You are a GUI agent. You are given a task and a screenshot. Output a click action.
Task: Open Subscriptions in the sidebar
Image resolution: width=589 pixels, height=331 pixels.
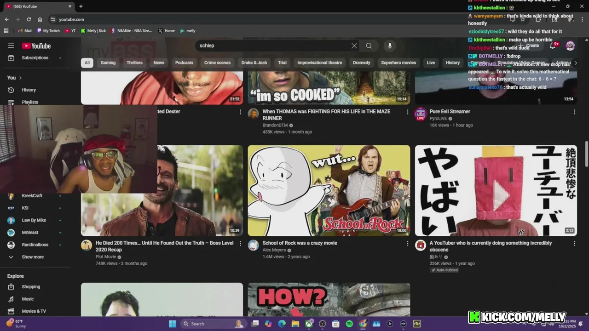pyautogui.click(x=35, y=58)
